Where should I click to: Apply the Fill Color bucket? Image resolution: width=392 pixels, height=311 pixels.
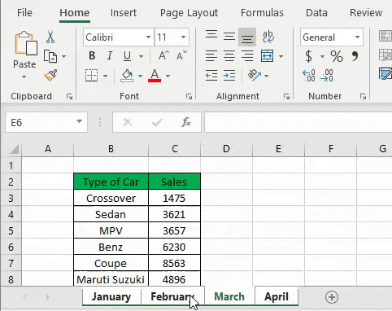127,76
